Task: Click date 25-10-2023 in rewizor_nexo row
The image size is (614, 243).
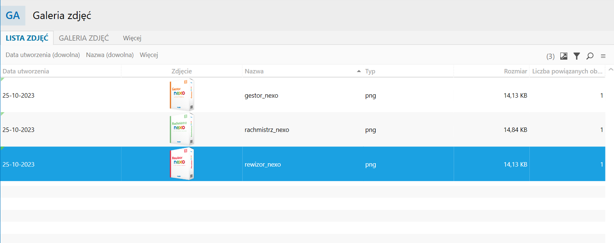Action: point(19,164)
